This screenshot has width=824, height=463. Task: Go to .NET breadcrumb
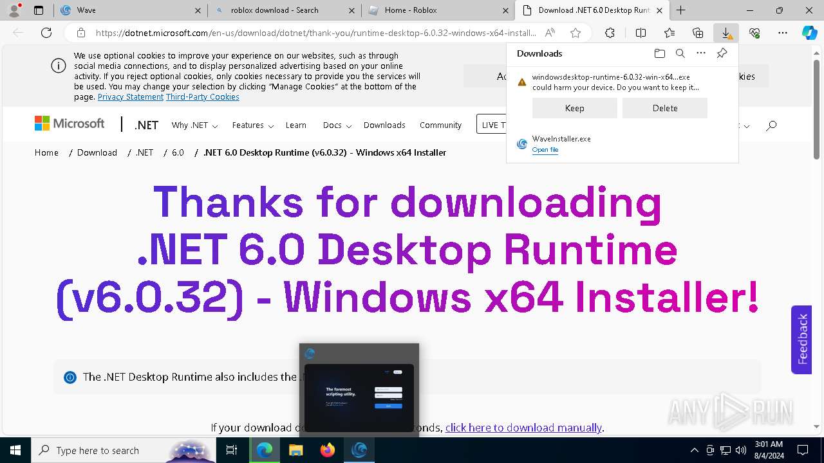coord(144,152)
